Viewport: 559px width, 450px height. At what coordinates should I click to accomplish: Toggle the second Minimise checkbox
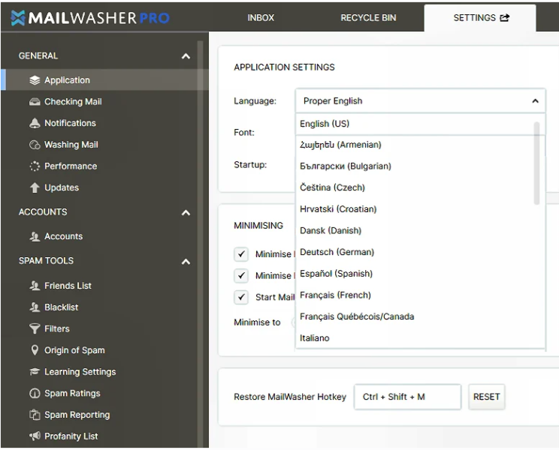[x=241, y=275]
